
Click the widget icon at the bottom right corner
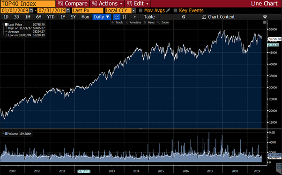(x=279, y=166)
